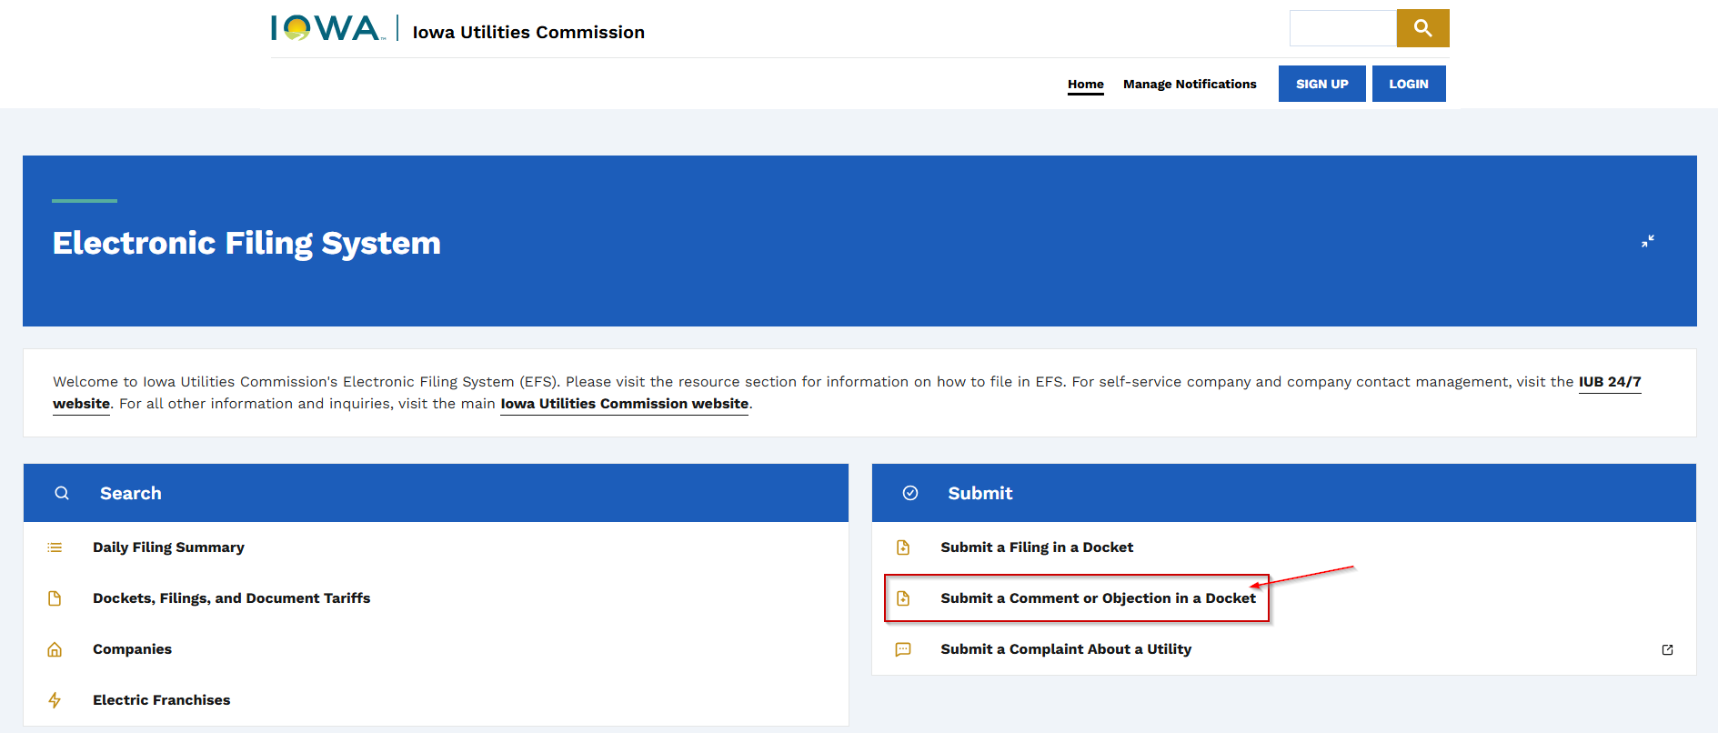Click the Submit panel checkmark icon

pos(910,493)
